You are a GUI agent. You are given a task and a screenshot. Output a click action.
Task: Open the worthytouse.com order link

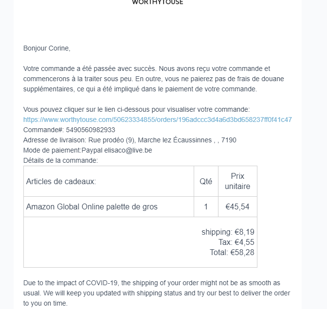(x=157, y=120)
